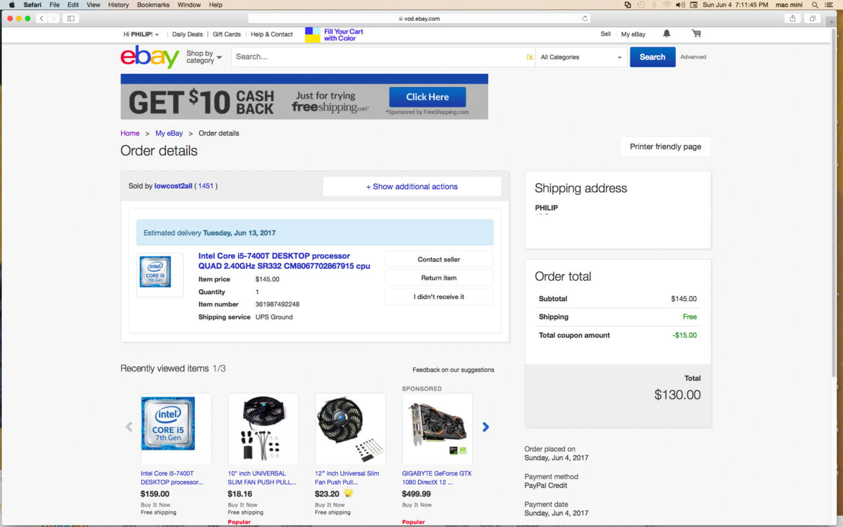Go back with Safari's back arrow
This screenshot has width=843, height=527.
pyautogui.click(x=41, y=18)
